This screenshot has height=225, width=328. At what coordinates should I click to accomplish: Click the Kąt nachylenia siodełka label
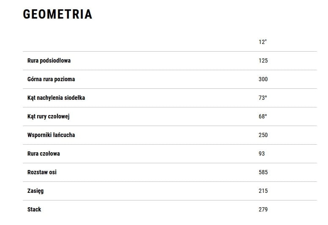56,98
